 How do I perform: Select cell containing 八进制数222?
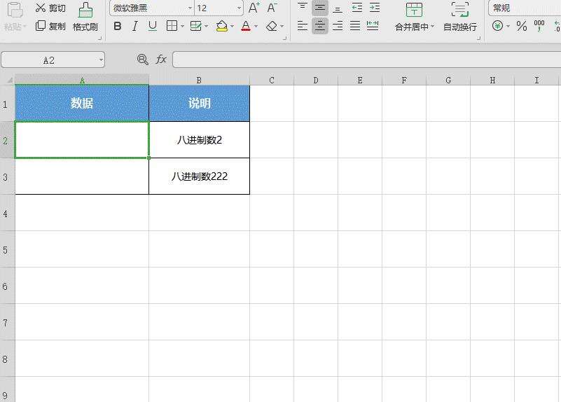pos(200,176)
